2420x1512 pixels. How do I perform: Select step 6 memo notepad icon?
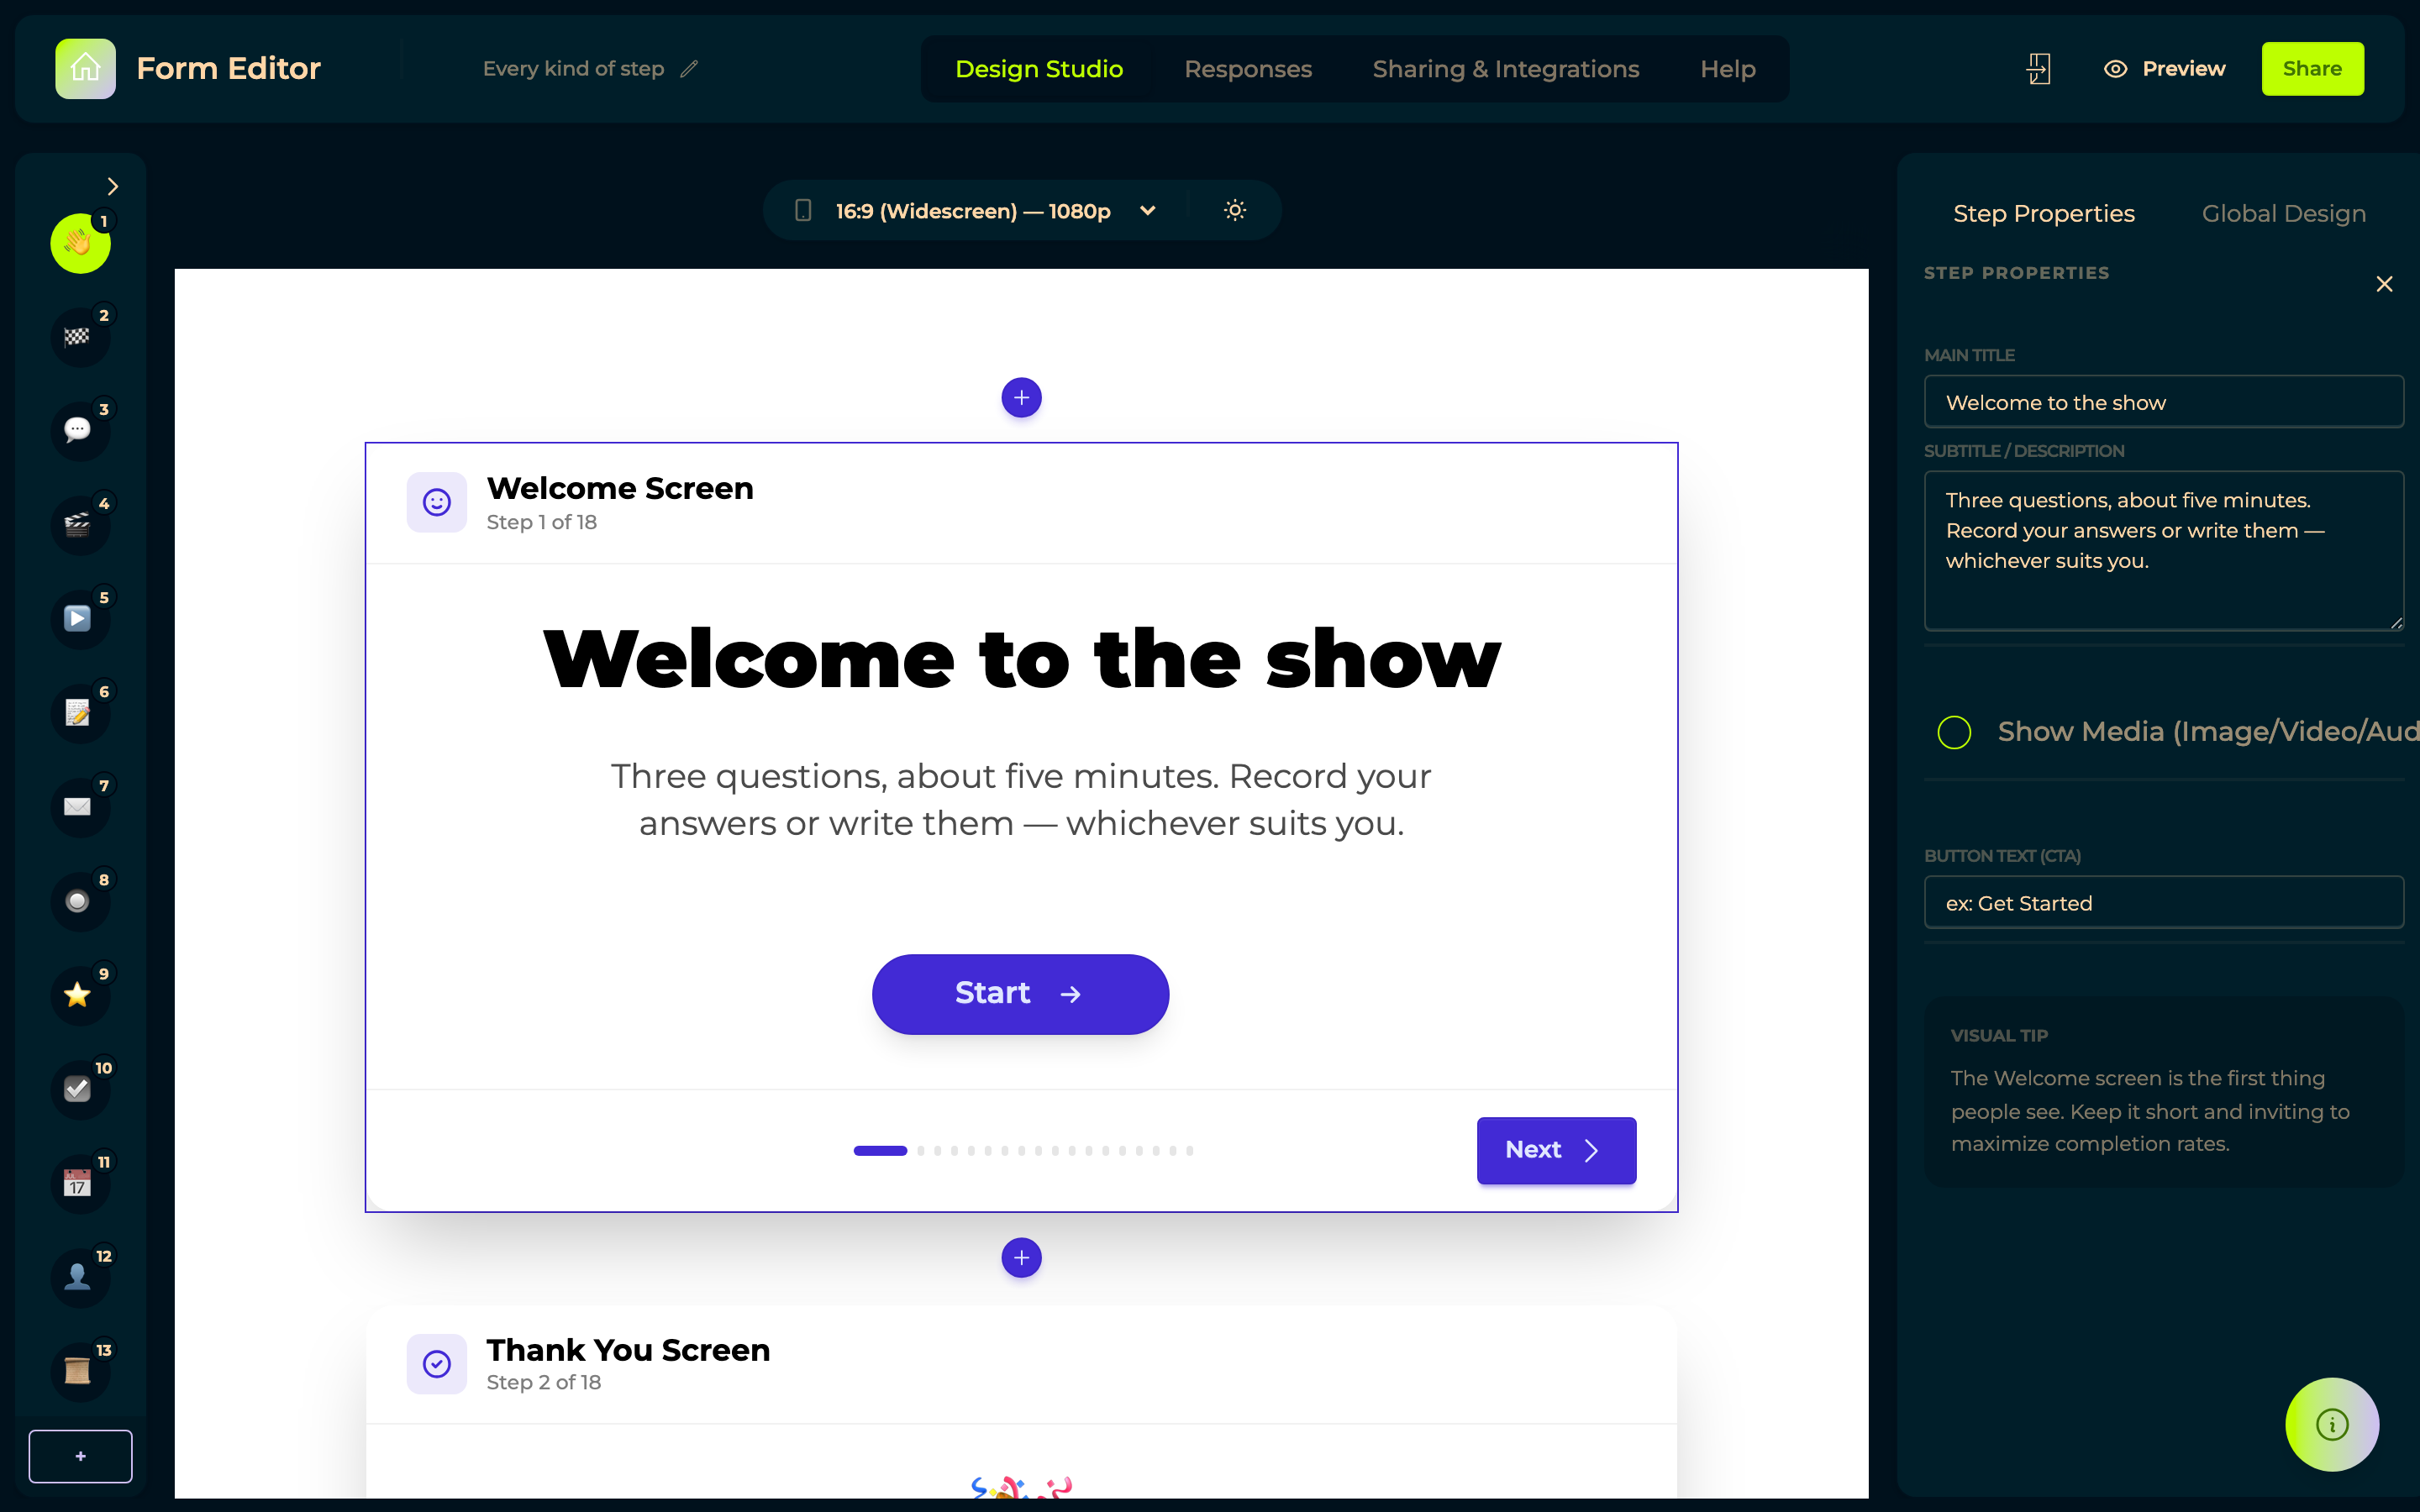pyautogui.click(x=80, y=713)
